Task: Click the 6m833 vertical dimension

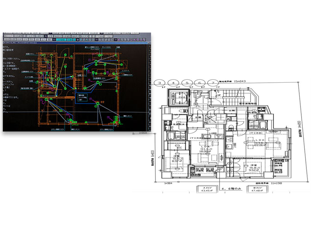Action: 153,154
